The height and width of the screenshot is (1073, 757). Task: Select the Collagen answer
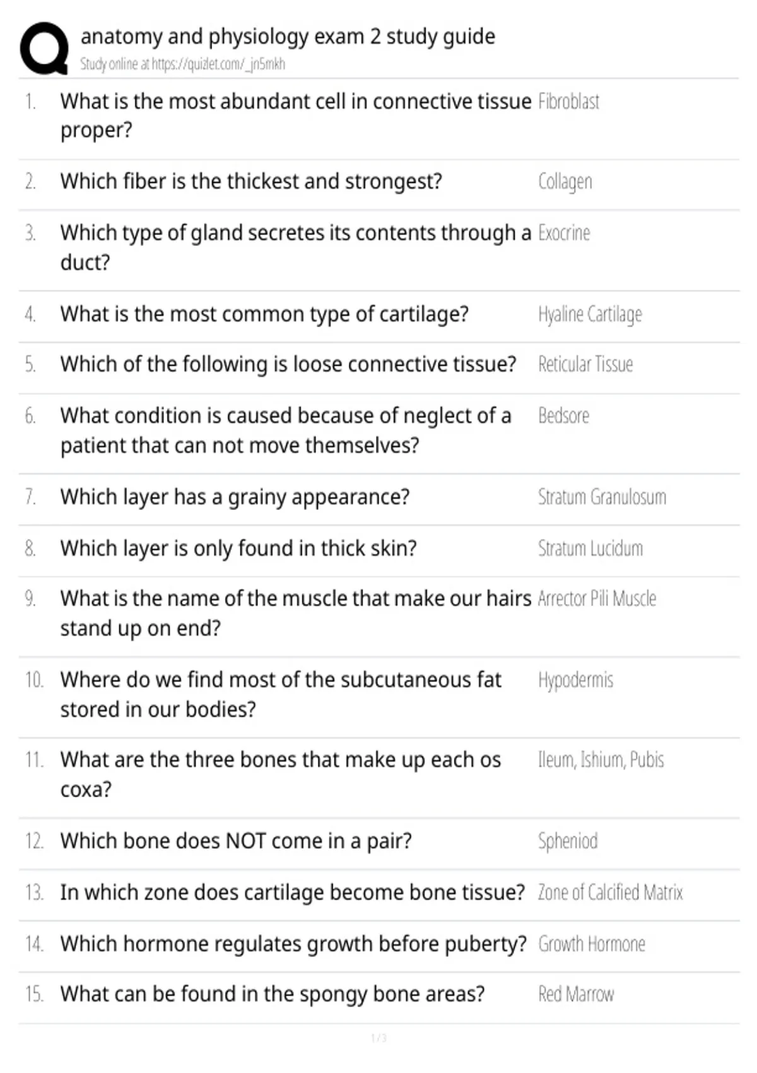[x=565, y=182]
